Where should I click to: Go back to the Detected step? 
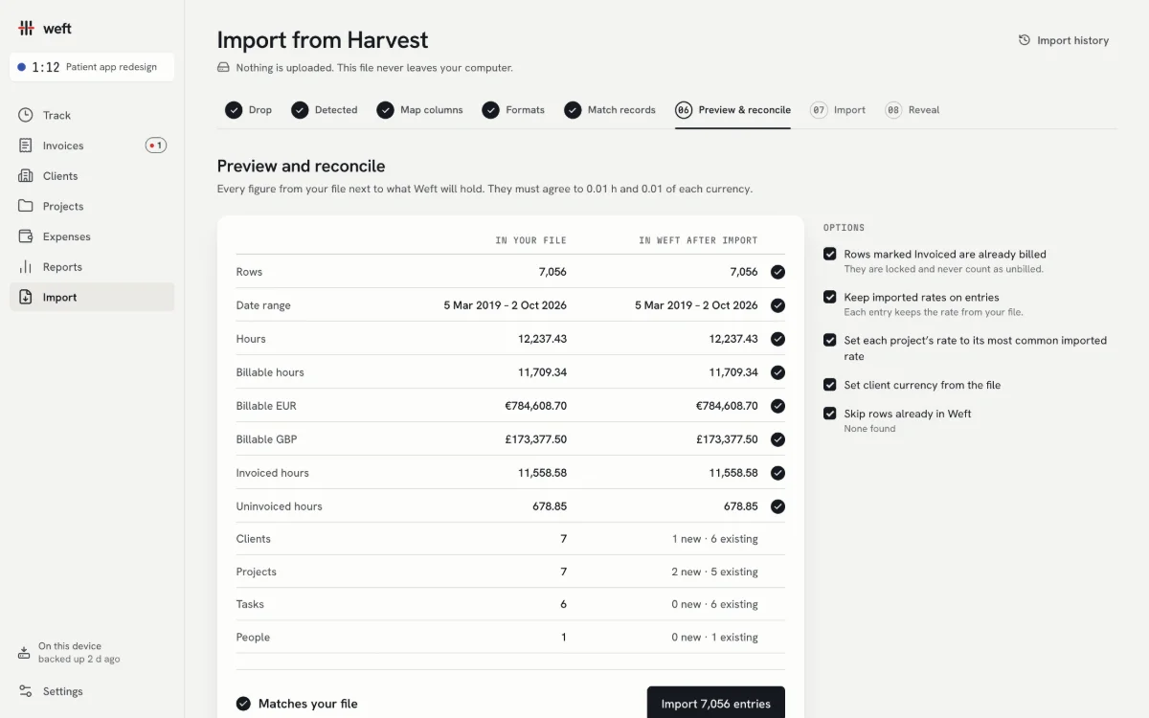pyautogui.click(x=325, y=110)
